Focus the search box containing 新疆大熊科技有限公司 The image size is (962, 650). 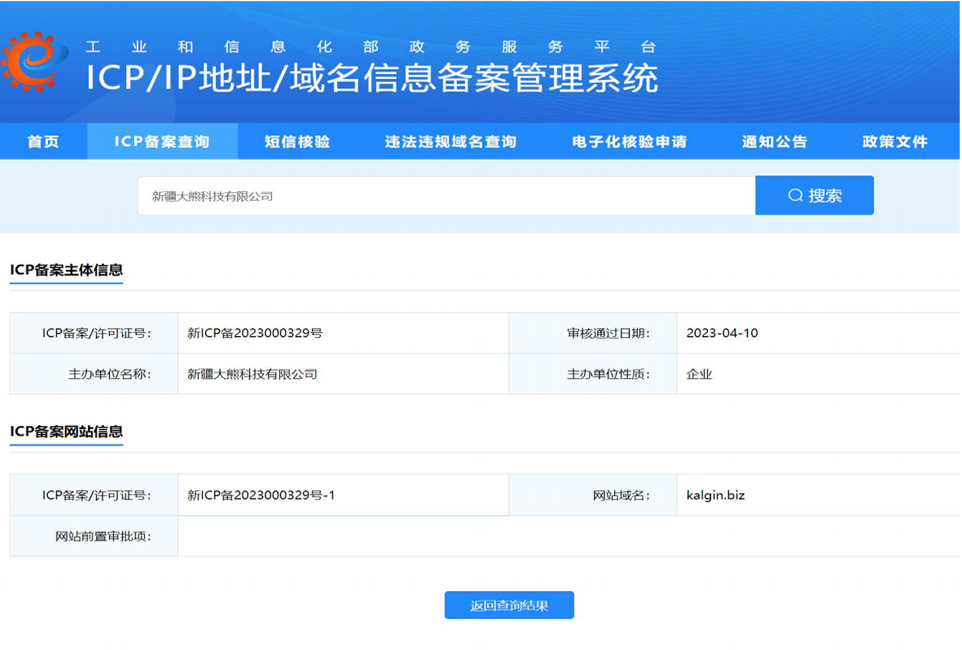tap(447, 196)
